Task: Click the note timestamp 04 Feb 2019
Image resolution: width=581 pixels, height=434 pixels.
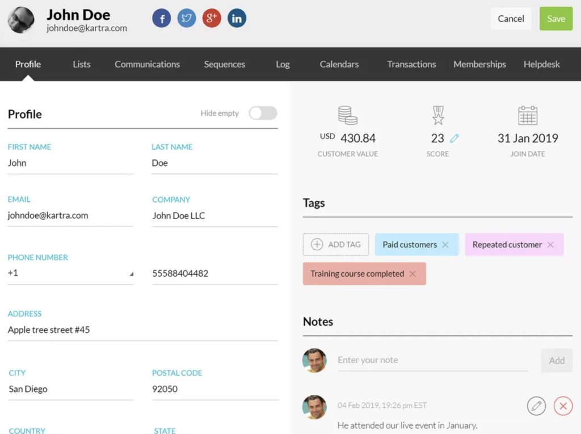Action: coord(382,406)
